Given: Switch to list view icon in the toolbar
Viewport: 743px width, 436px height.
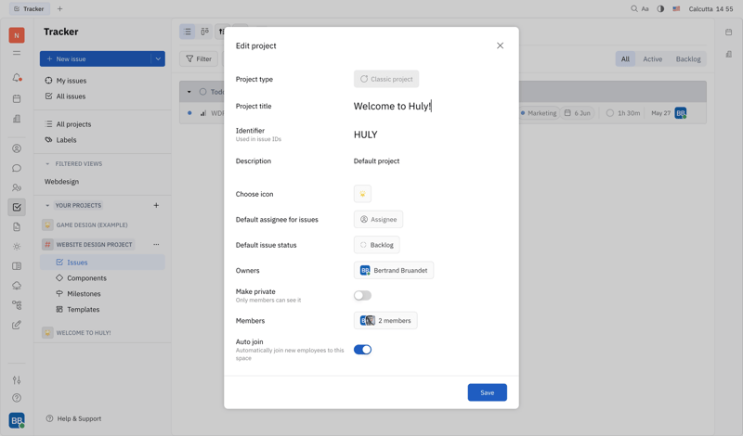Looking at the screenshot, I should (188, 32).
